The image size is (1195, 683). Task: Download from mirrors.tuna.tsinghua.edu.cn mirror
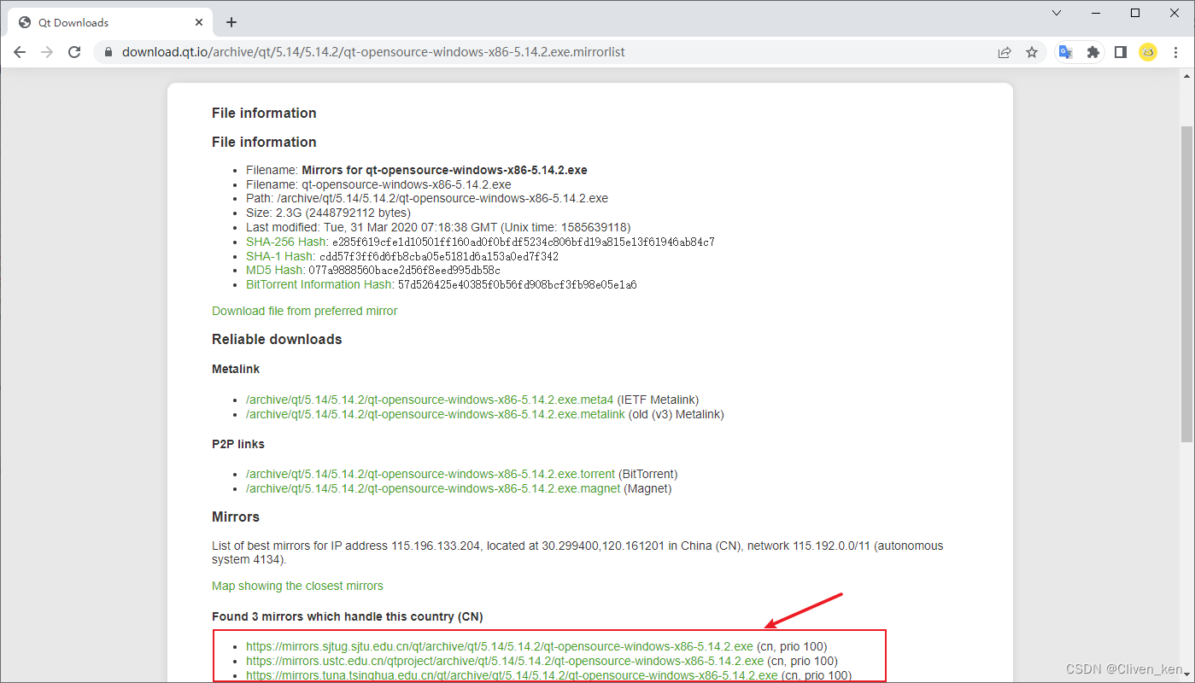point(512,675)
